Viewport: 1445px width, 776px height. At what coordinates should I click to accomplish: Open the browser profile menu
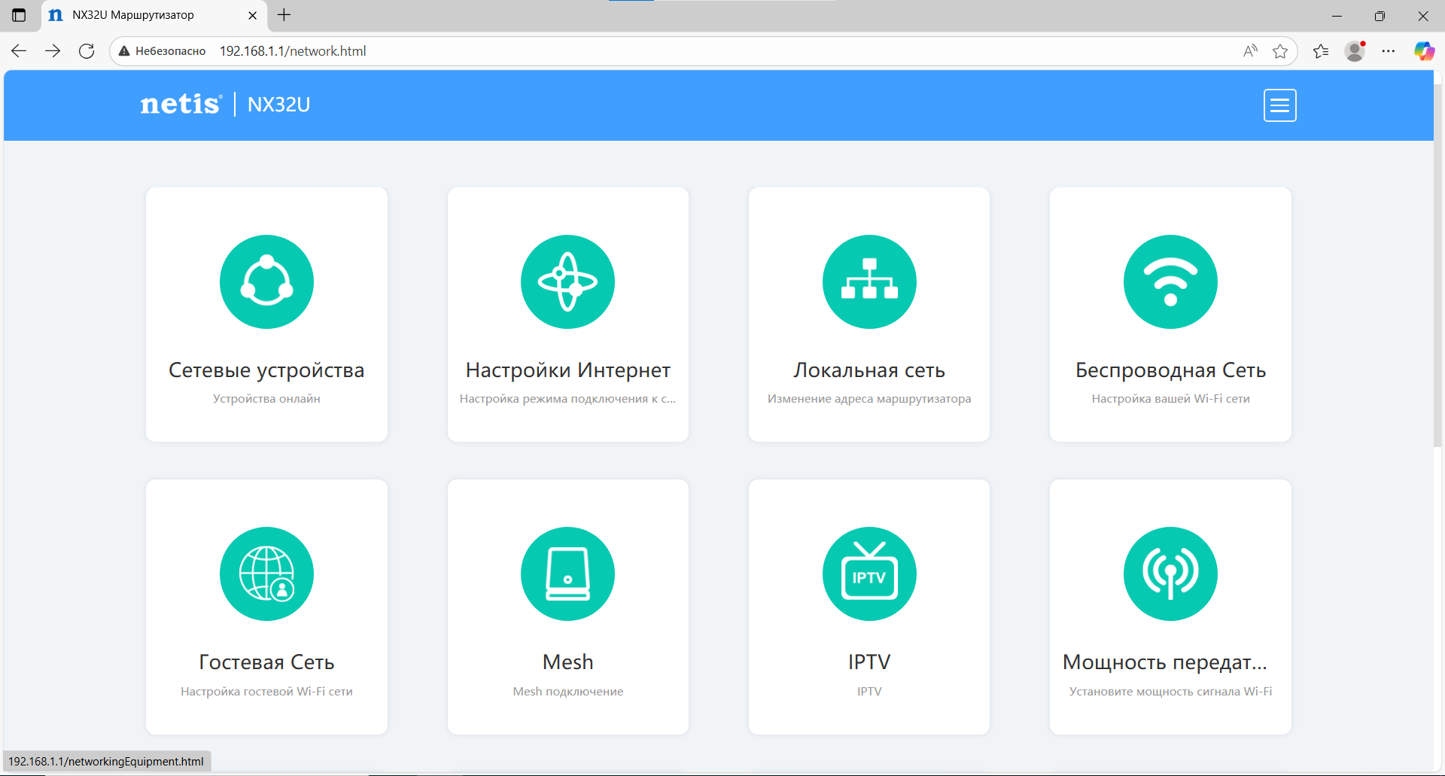tap(1355, 51)
